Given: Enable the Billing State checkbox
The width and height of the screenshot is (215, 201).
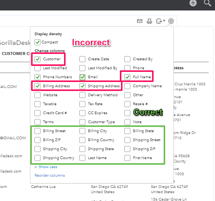Looking at the screenshot, I should [x=127, y=131].
